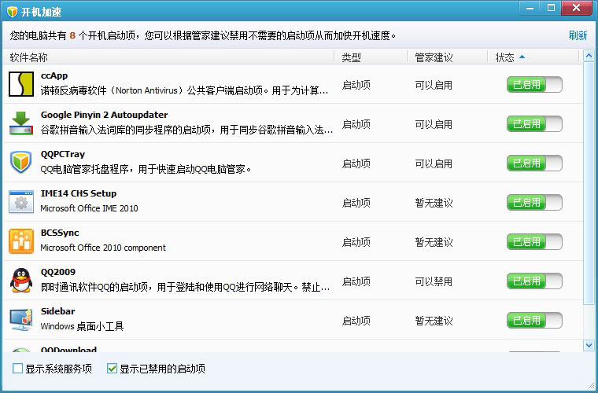Turn off Sidebar startup switch
598x393 pixels.
534,320
